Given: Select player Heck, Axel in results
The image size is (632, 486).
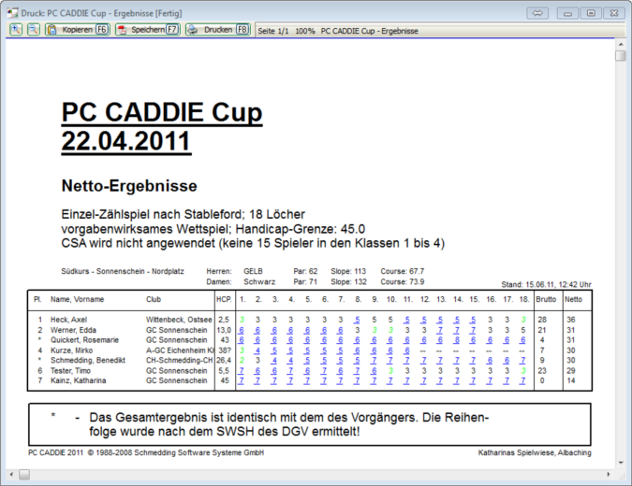Looking at the screenshot, I should 69,320.
